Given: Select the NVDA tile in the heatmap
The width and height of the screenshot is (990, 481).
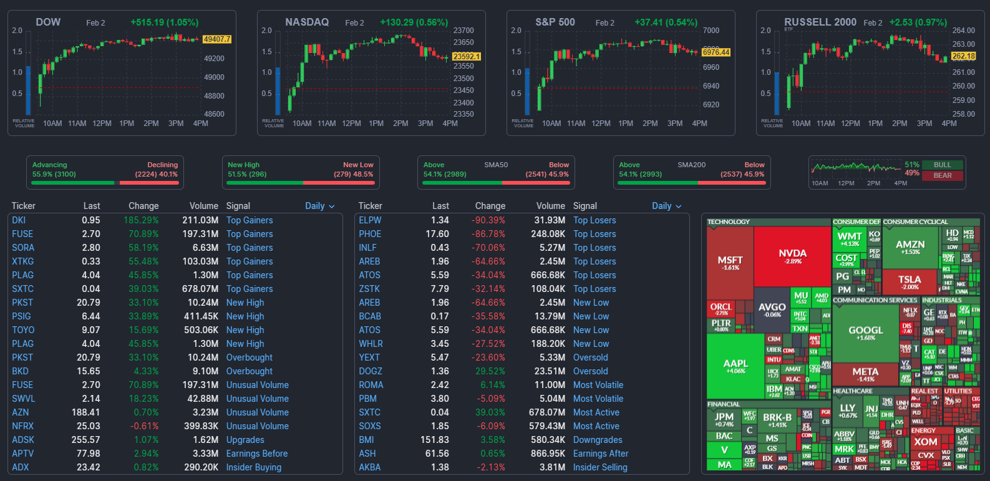Looking at the screenshot, I should (x=792, y=256).
